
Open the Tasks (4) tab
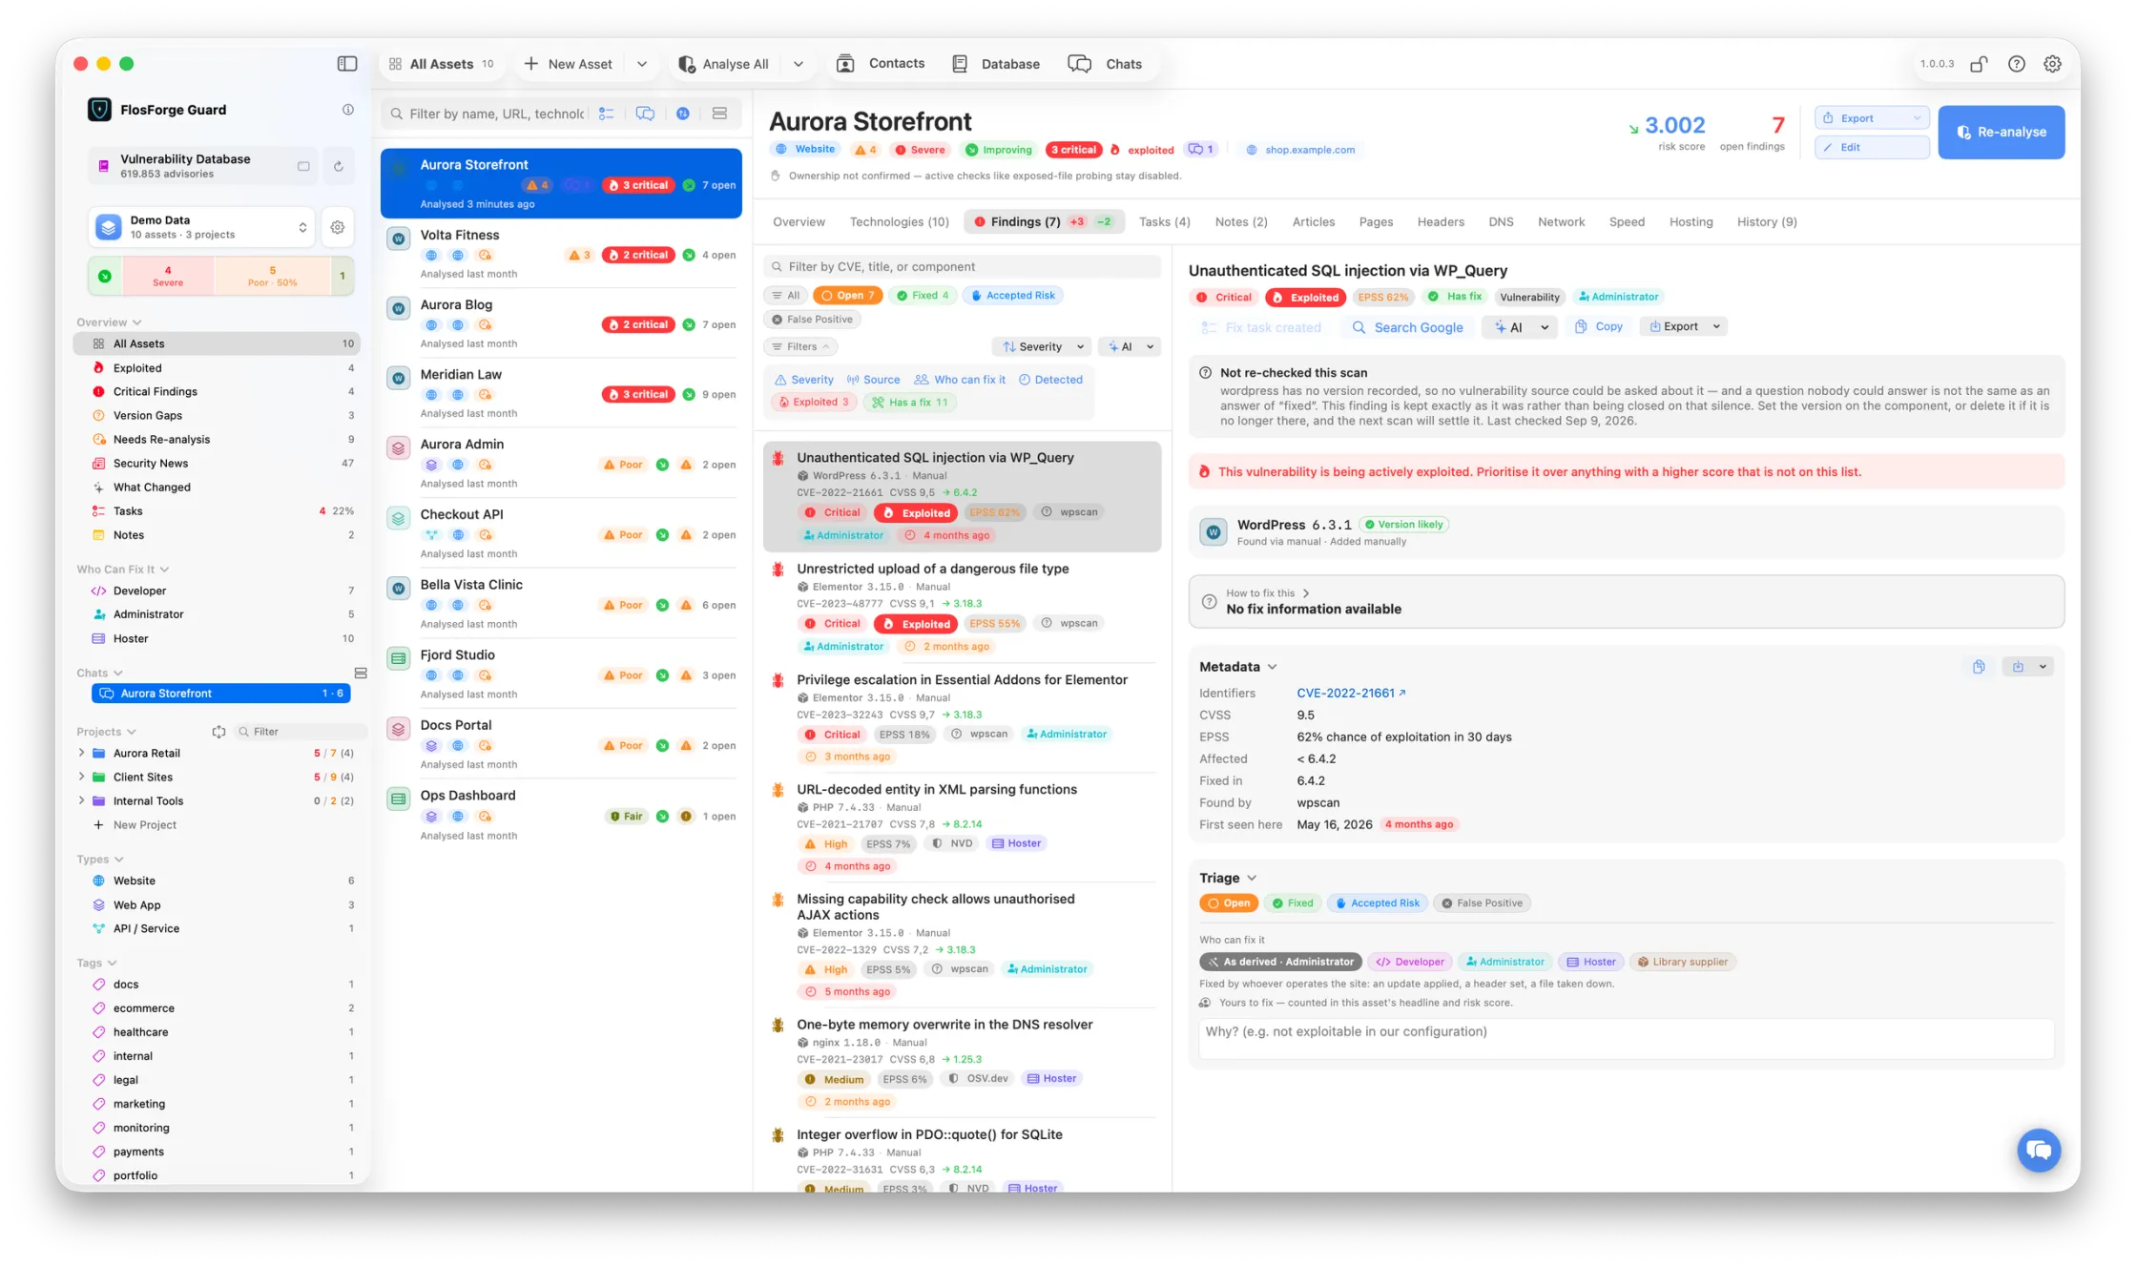point(1164,222)
